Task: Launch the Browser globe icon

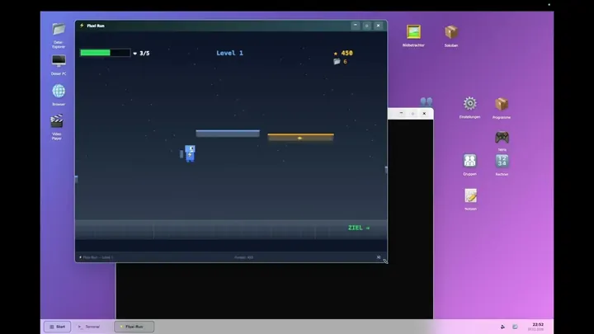Action: click(x=59, y=95)
